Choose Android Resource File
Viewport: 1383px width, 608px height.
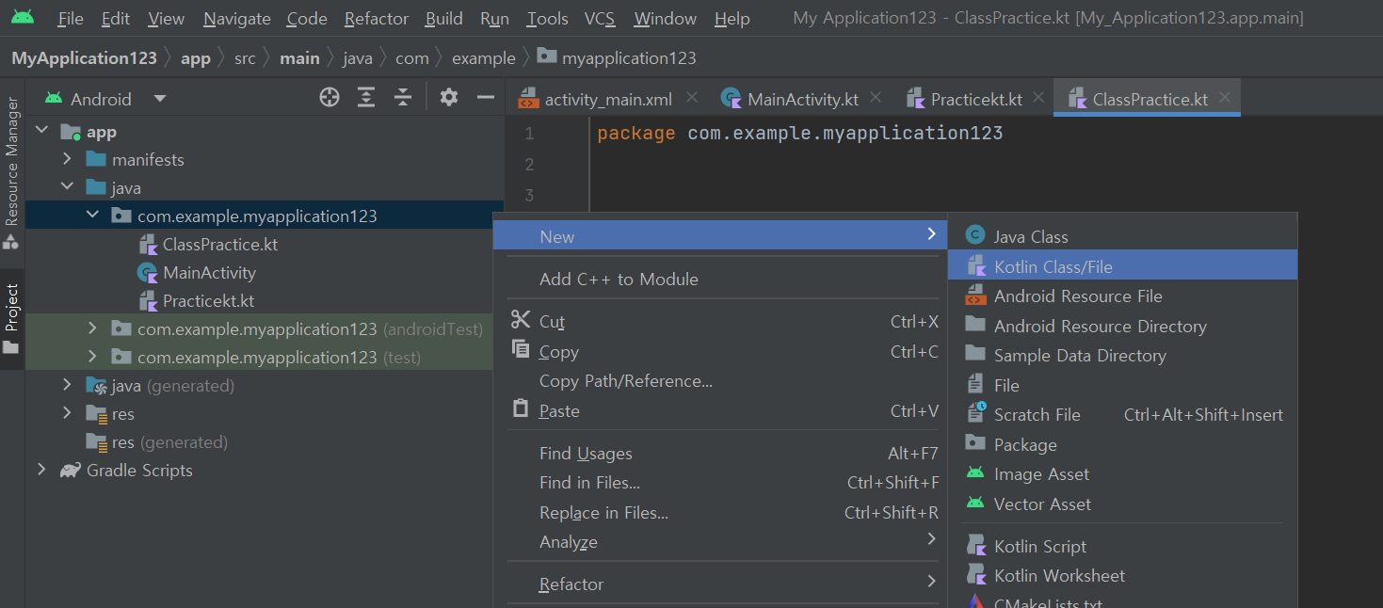click(1122, 296)
